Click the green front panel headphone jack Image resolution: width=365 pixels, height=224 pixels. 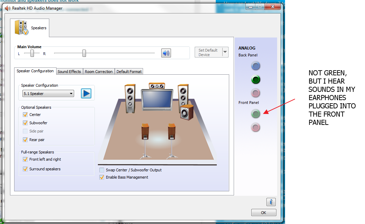click(256, 114)
